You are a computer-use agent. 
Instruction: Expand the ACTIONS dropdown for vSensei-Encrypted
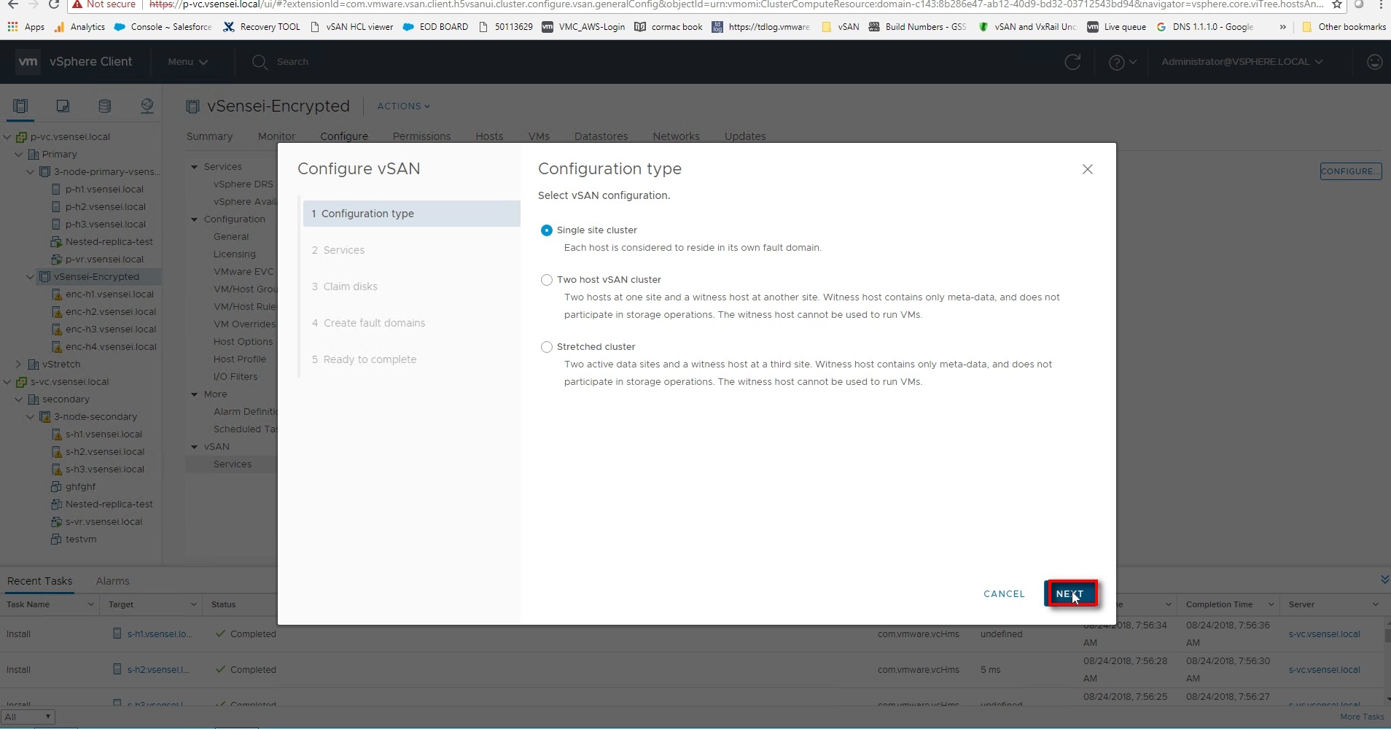coord(403,106)
